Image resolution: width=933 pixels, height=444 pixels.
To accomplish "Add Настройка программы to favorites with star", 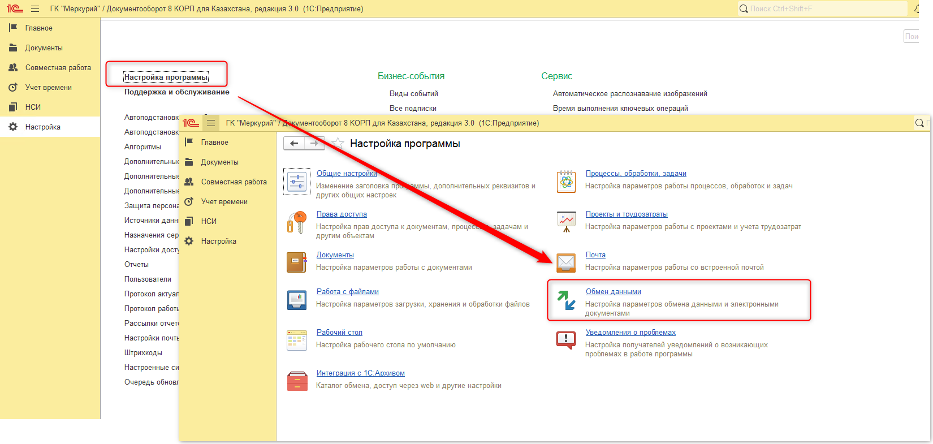I will 338,144.
